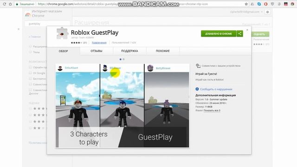The width and height of the screenshot is (297, 167).
Task: Go to the browser home page icon
Action: point(10,4)
